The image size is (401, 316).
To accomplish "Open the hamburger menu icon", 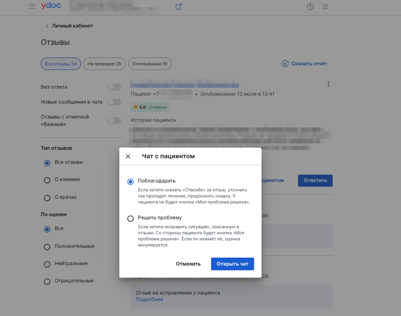I will pos(325,7).
